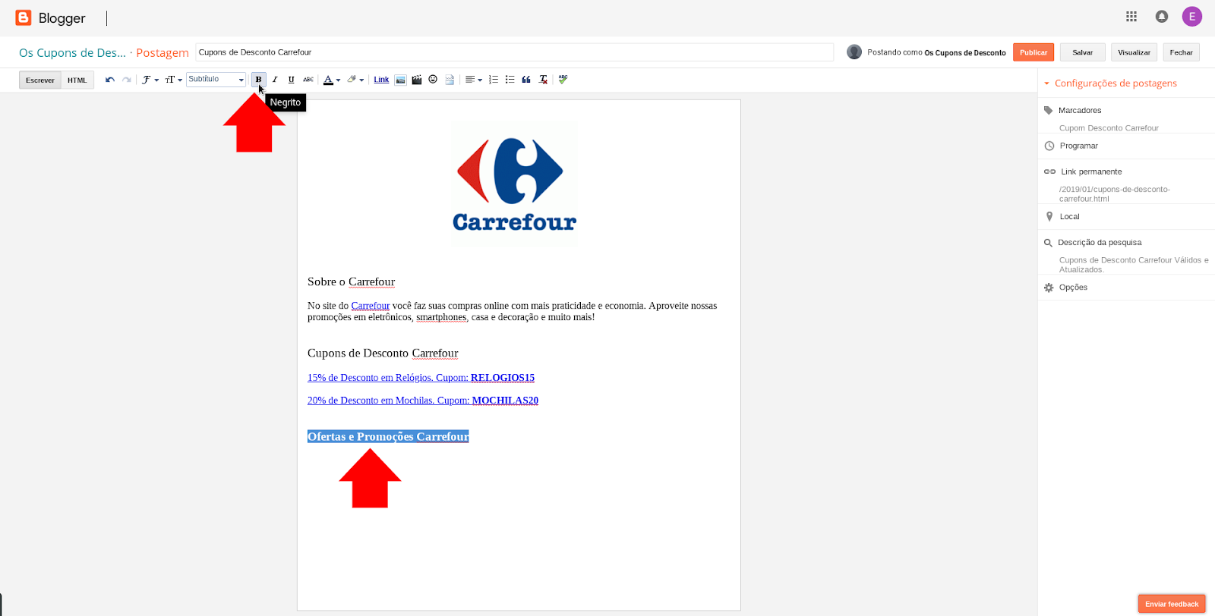Open the Opções setting
The height and width of the screenshot is (616, 1215).
(x=1073, y=288)
